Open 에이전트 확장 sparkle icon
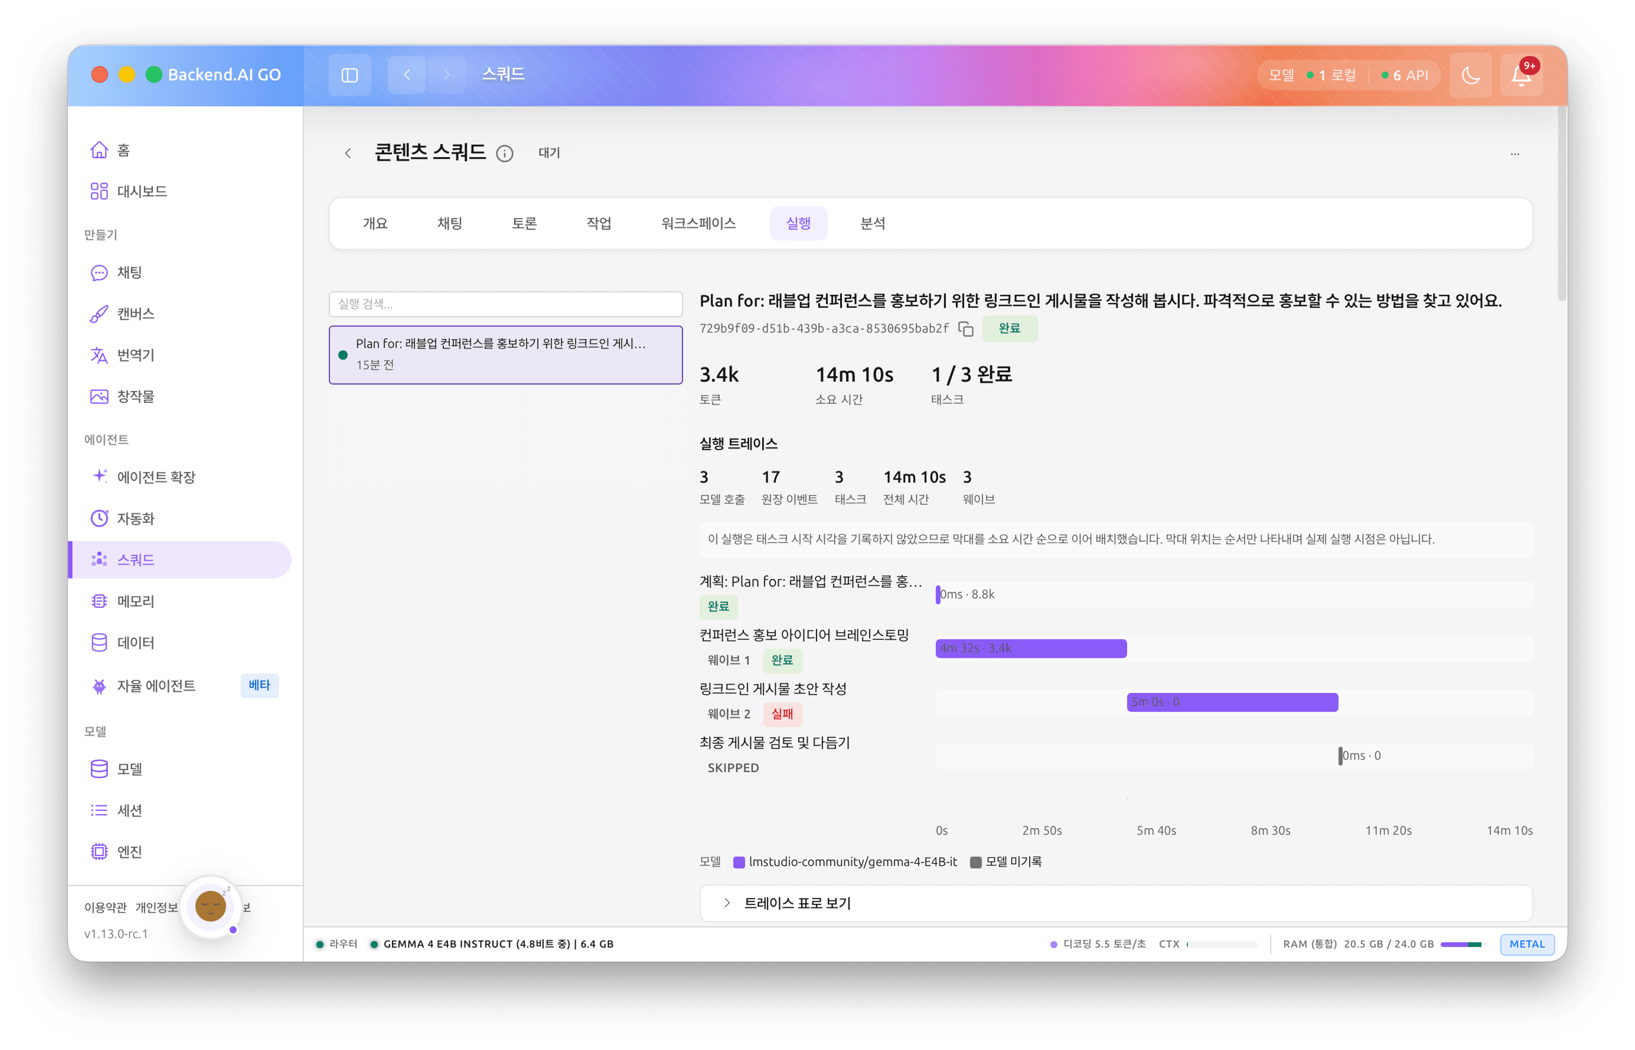Image resolution: width=1635 pixels, height=1050 pixels. point(100,477)
